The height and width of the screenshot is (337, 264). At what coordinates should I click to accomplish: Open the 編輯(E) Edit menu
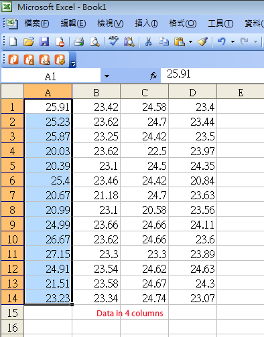tap(73, 23)
